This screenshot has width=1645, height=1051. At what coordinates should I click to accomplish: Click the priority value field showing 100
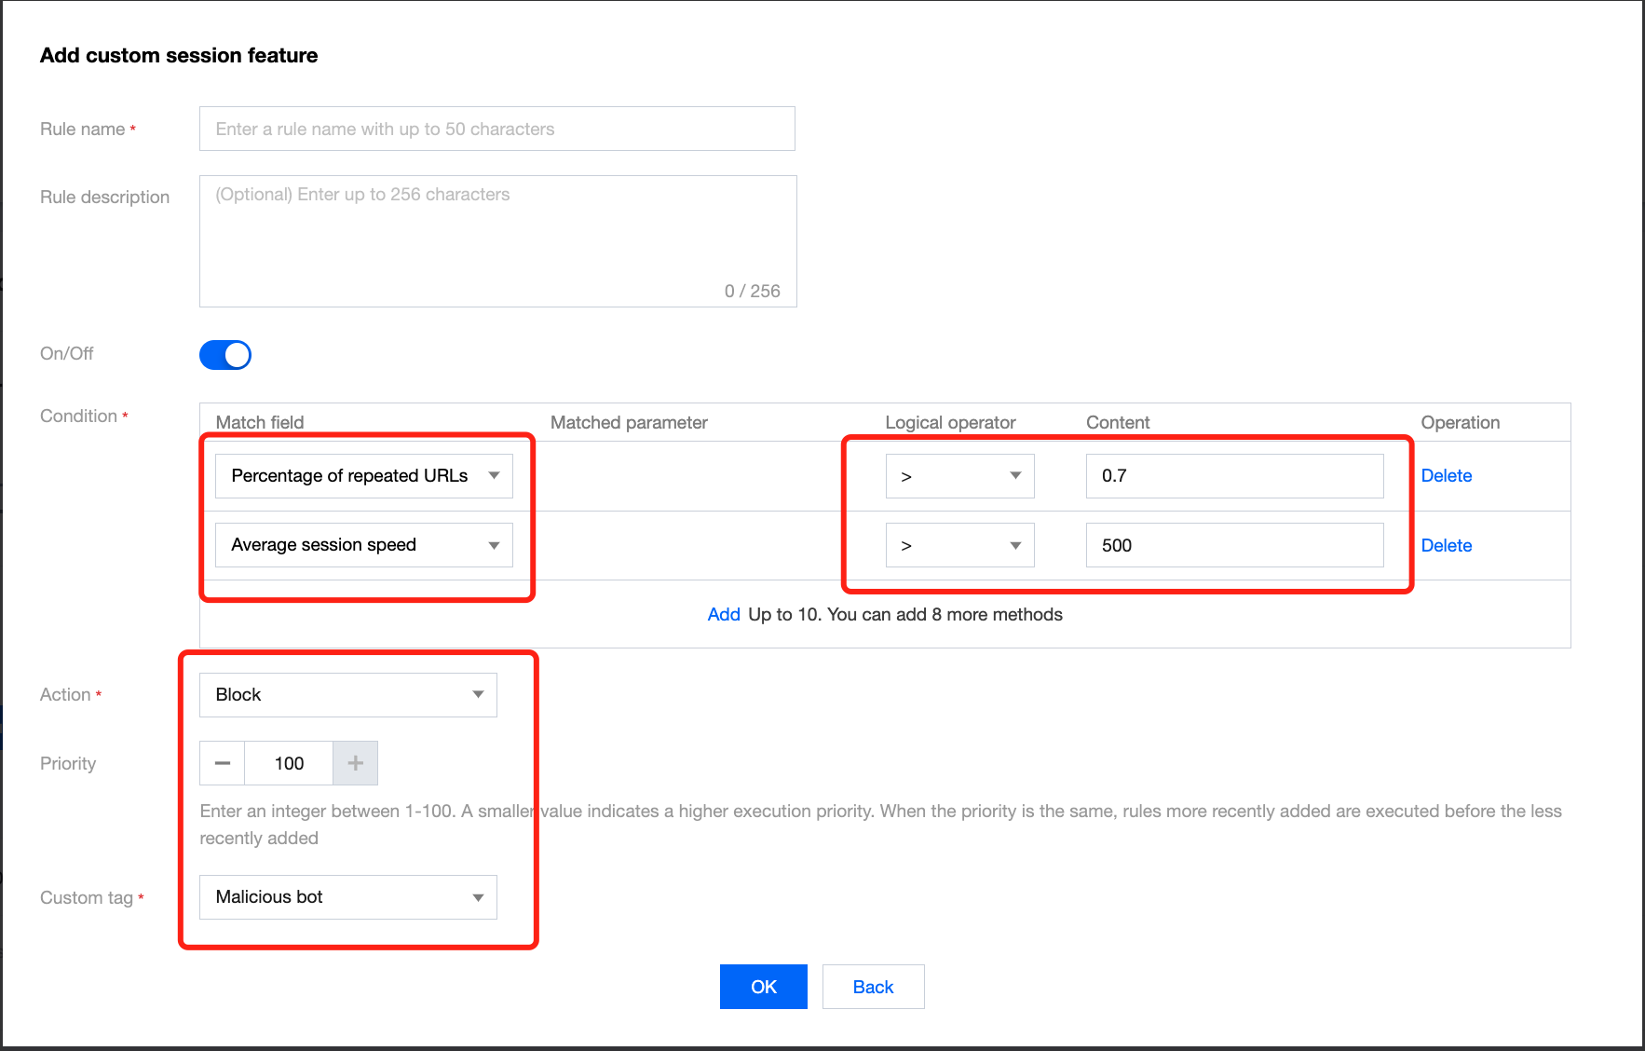(289, 763)
